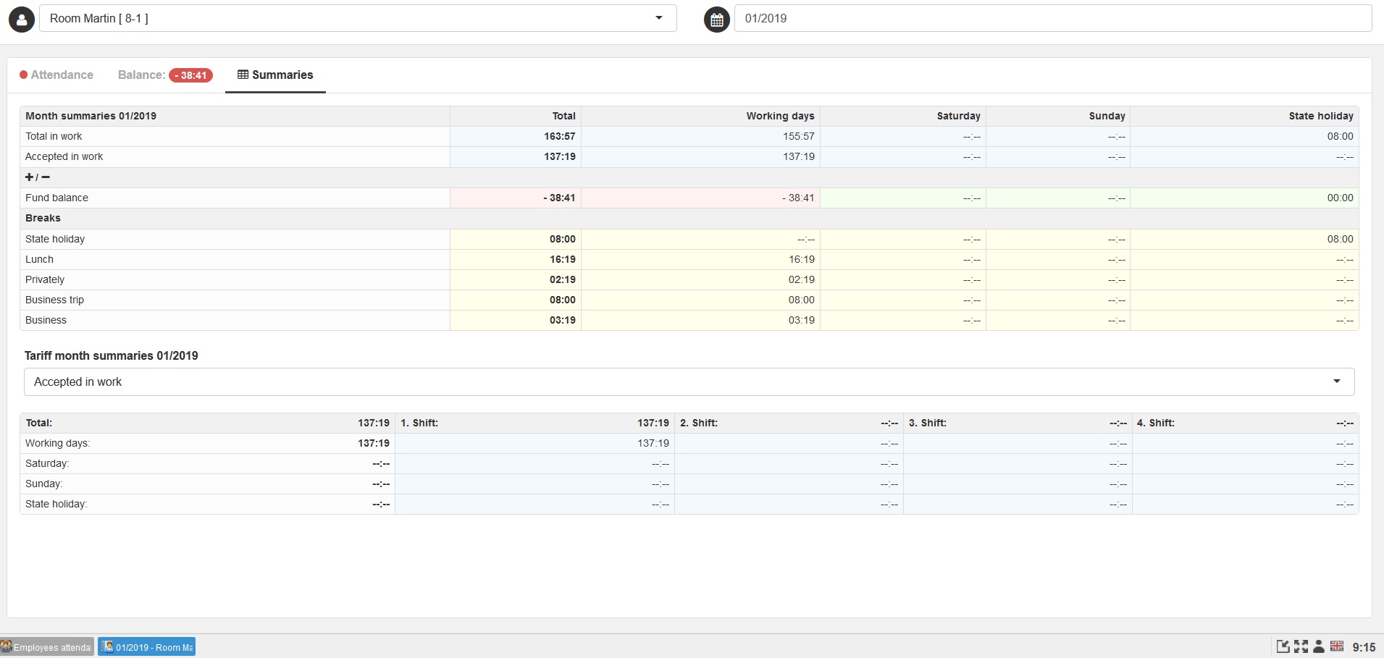Image resolution: width=1384 pixels, height=658 pixels.
Task: Click the Summaries table icon
Action: (243, 75)
